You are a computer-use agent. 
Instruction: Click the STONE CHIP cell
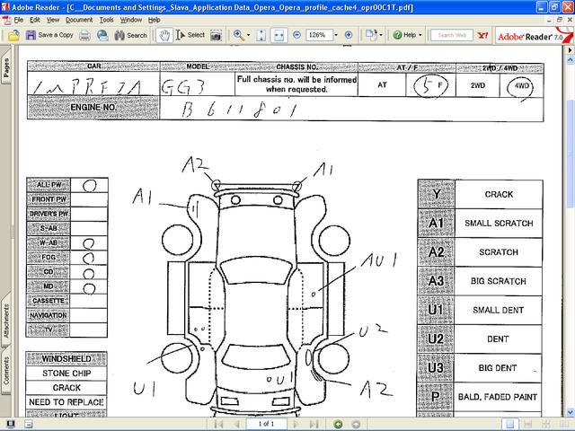[66, 374]
